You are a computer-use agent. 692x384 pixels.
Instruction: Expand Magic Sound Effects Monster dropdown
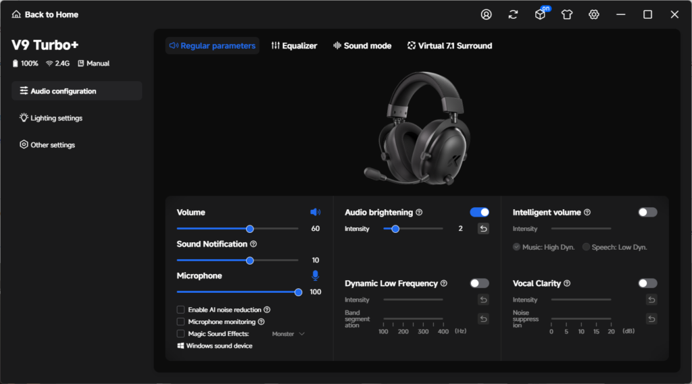pos(288,334)
